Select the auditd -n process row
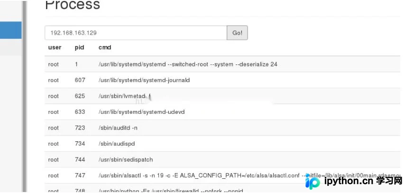The height and width of the screenshot is (193, 405). coord(222,128)
